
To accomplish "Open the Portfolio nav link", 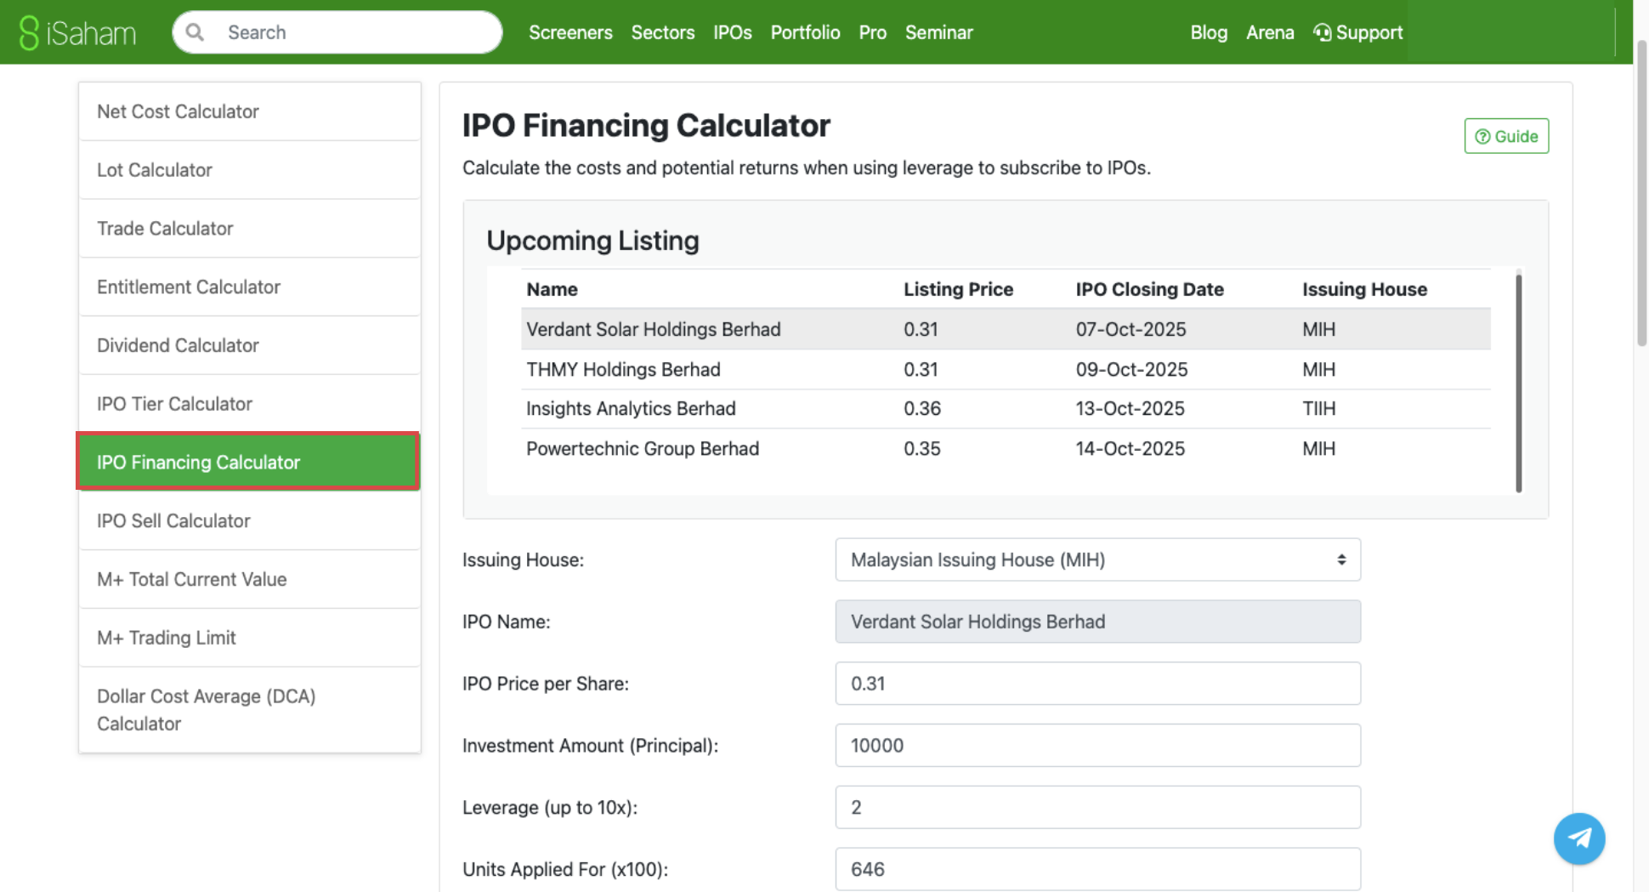I will 805,32.
